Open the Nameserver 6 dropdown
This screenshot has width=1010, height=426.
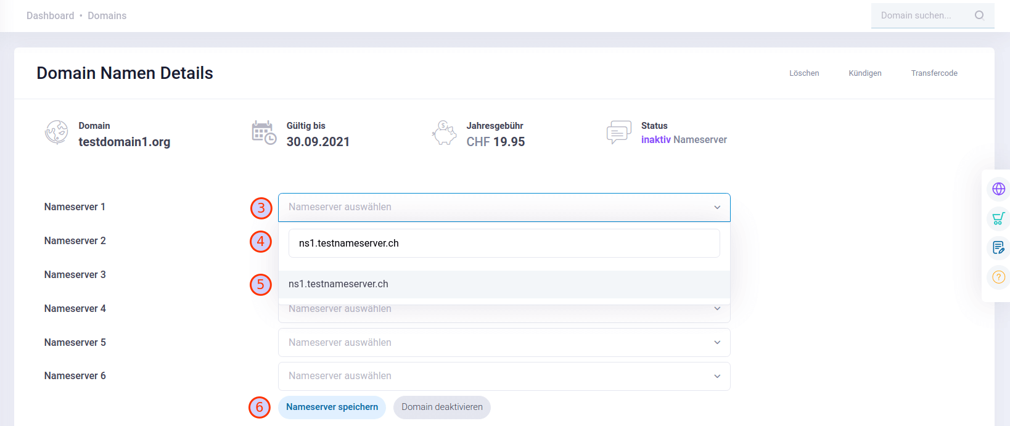point(717,376)
